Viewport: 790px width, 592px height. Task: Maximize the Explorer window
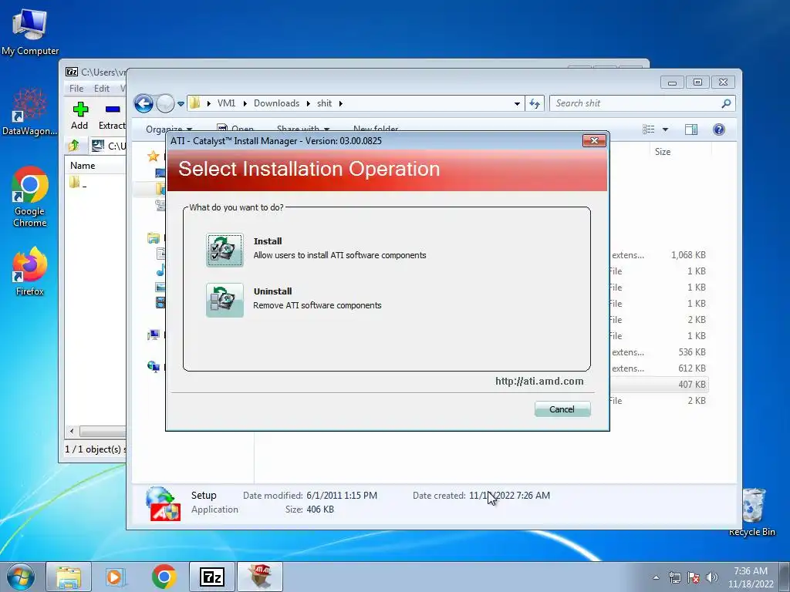697,82
